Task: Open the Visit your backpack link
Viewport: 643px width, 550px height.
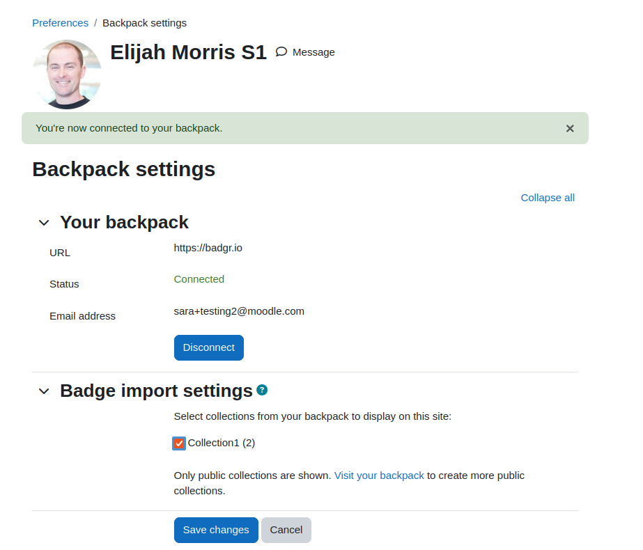Action: (x=379, y=476)
